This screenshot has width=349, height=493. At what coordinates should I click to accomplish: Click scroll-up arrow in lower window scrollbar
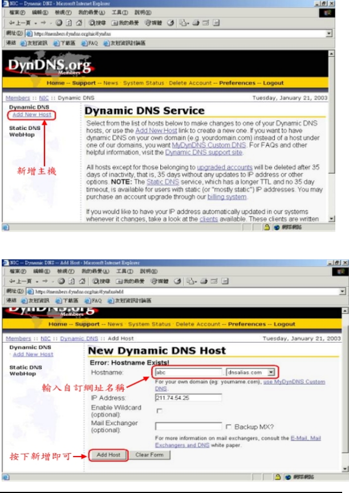345,311
